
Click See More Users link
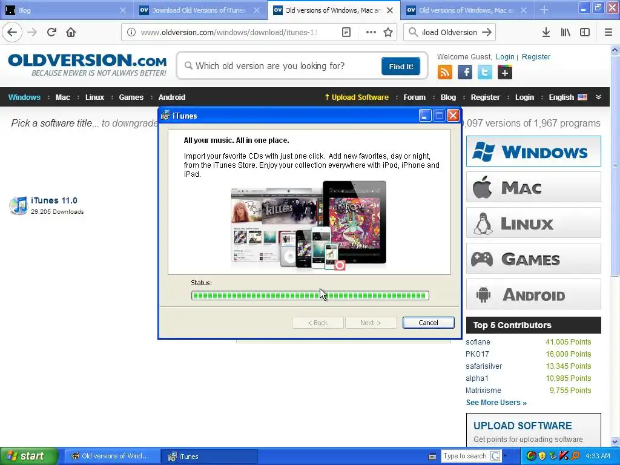point(496,403)
